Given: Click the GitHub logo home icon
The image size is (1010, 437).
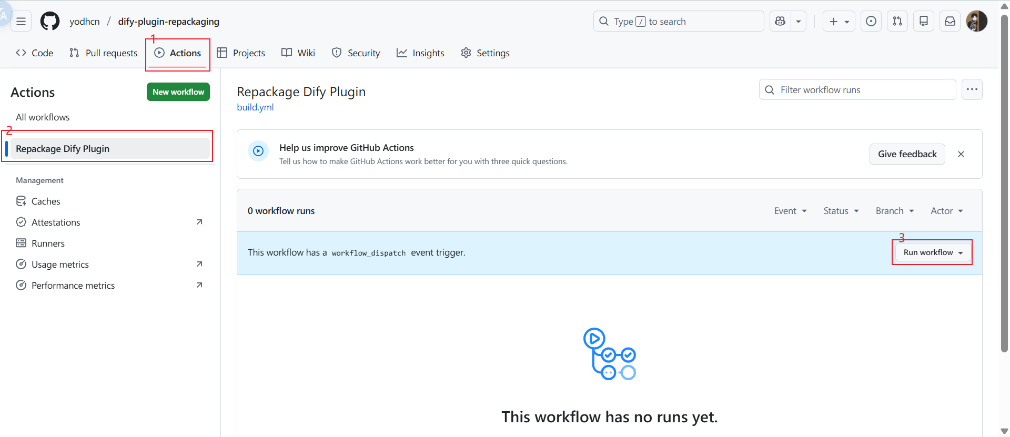Looking at the screenshot, I should (50, 22).
